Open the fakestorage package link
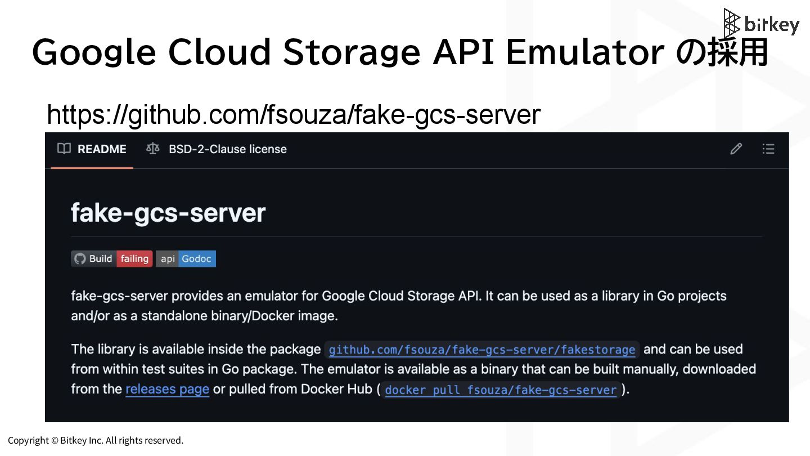810x456 pixels. pos(481,350)
